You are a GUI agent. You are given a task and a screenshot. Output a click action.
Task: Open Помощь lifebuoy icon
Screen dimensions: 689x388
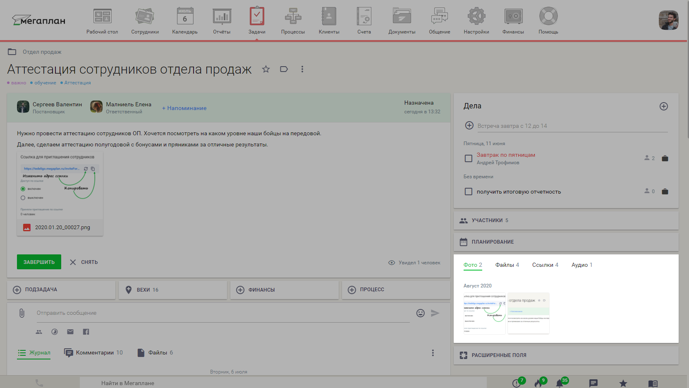548,17
